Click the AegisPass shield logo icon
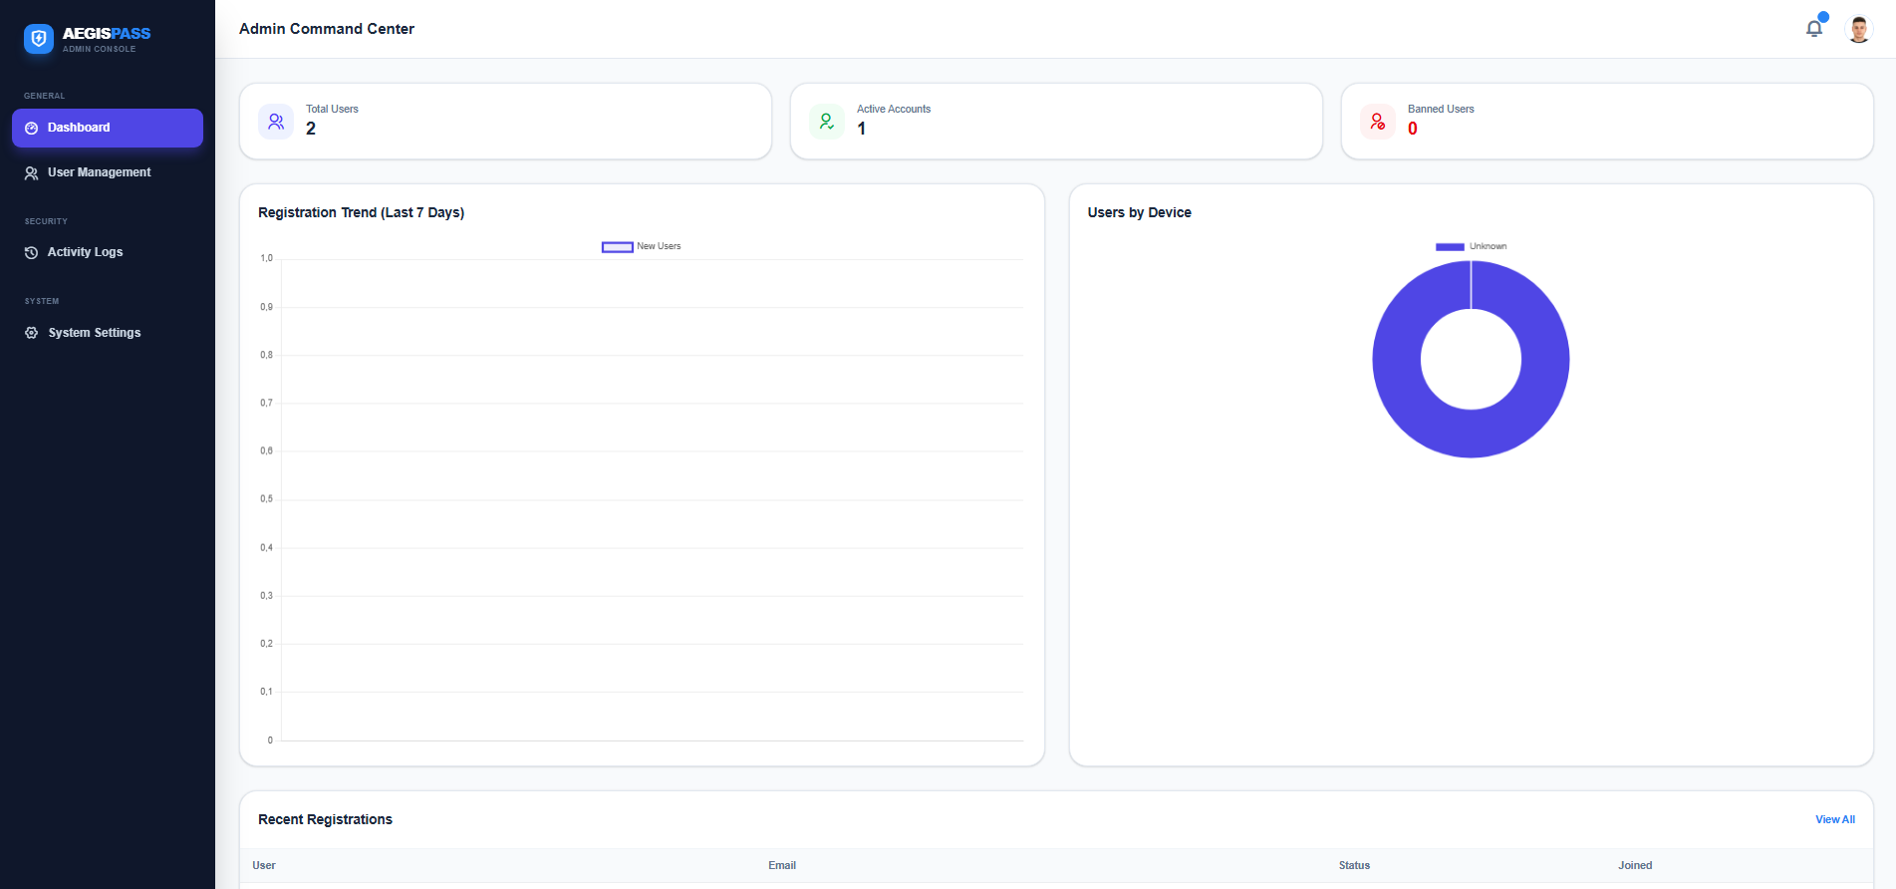1896x889 pixels. [39, 39]
